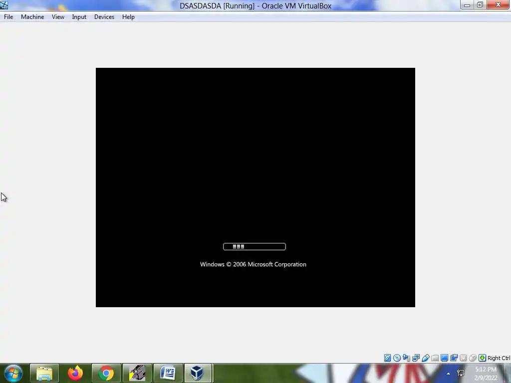Open Windows Explorer from the taskbar
The width and height of the screenshot is (511, 383).
pyautogui.click(x=44, y=373)
